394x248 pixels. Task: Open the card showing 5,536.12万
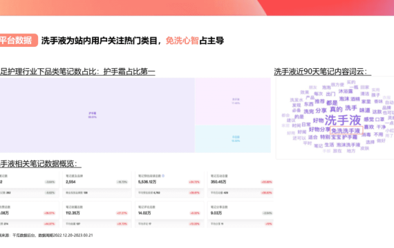click(169, 185)
